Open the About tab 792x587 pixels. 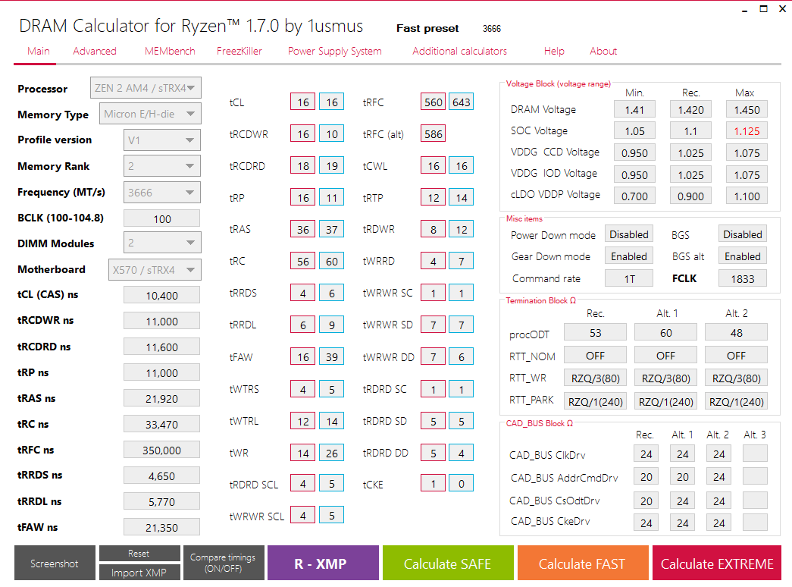tap(603, 51)
